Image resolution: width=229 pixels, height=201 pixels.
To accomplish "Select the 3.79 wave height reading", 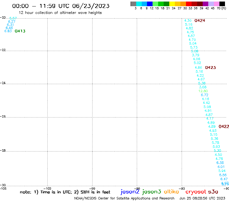I will coord(196,55).
